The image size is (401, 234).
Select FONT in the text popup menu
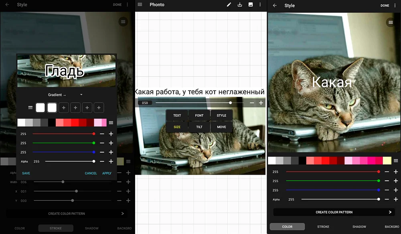tap(199, 115)
